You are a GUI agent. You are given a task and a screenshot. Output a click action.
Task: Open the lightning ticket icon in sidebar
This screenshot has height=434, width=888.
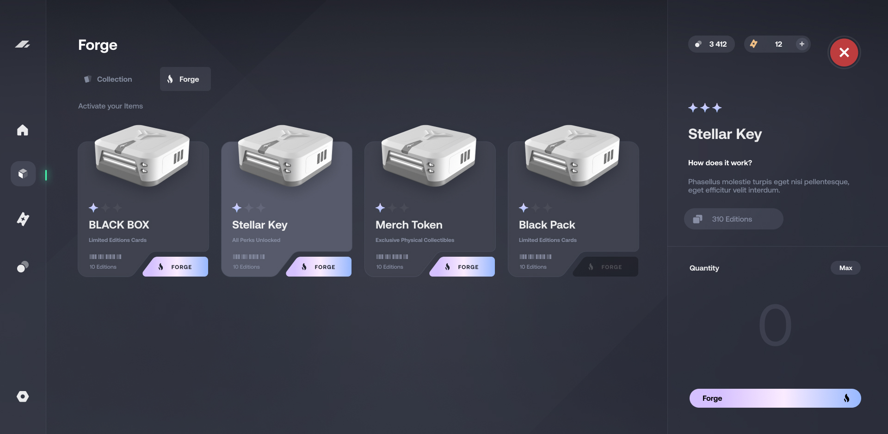[x=23, y=219]
